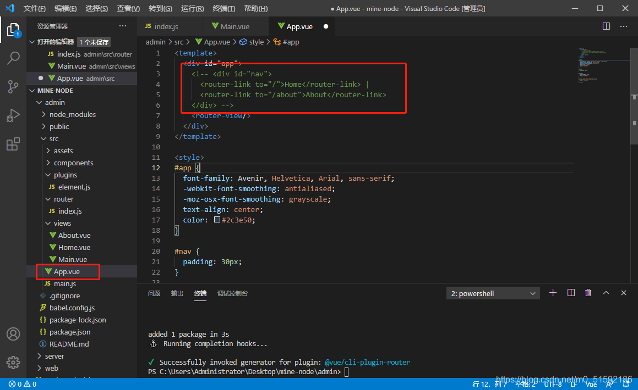This screenshot has height=390, width=638.
Task: Close the terminal panel
Action: click(624, 293)
